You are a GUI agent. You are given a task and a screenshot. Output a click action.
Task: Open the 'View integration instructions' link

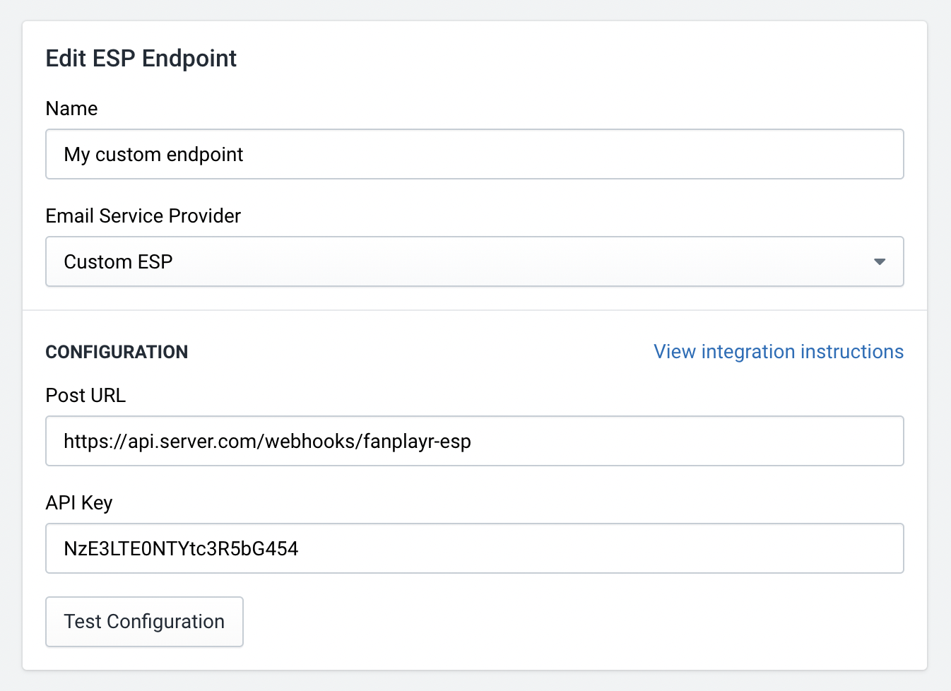coord(779,352)
